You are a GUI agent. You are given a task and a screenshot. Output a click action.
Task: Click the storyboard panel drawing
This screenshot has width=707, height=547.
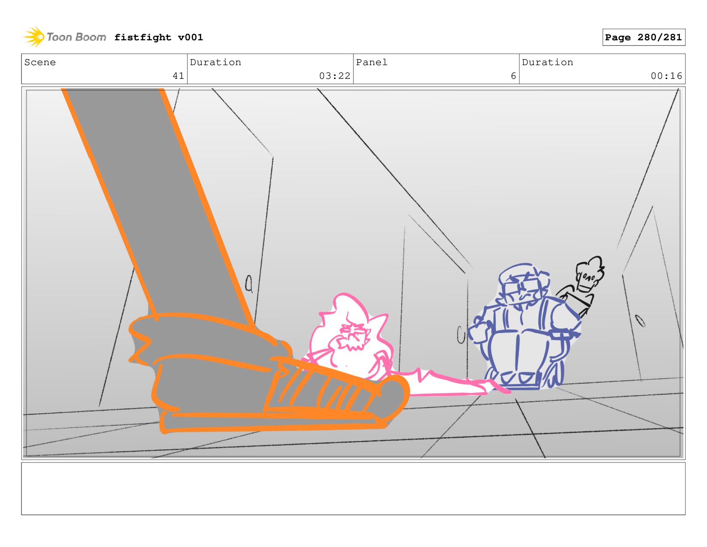pos(353,273)
